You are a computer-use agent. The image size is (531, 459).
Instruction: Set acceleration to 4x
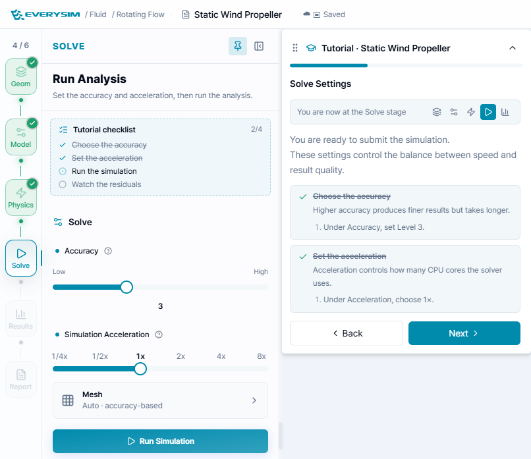(221, 356)
